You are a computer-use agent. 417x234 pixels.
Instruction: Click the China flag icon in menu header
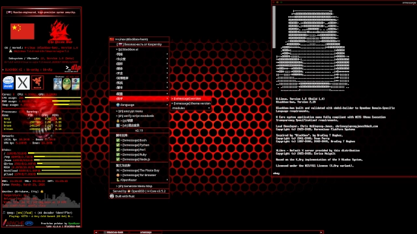click(x=112, y=39)
